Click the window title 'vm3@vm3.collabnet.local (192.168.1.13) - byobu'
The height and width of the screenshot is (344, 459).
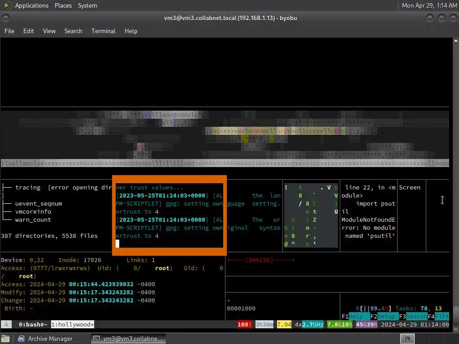tap(230, 18)
